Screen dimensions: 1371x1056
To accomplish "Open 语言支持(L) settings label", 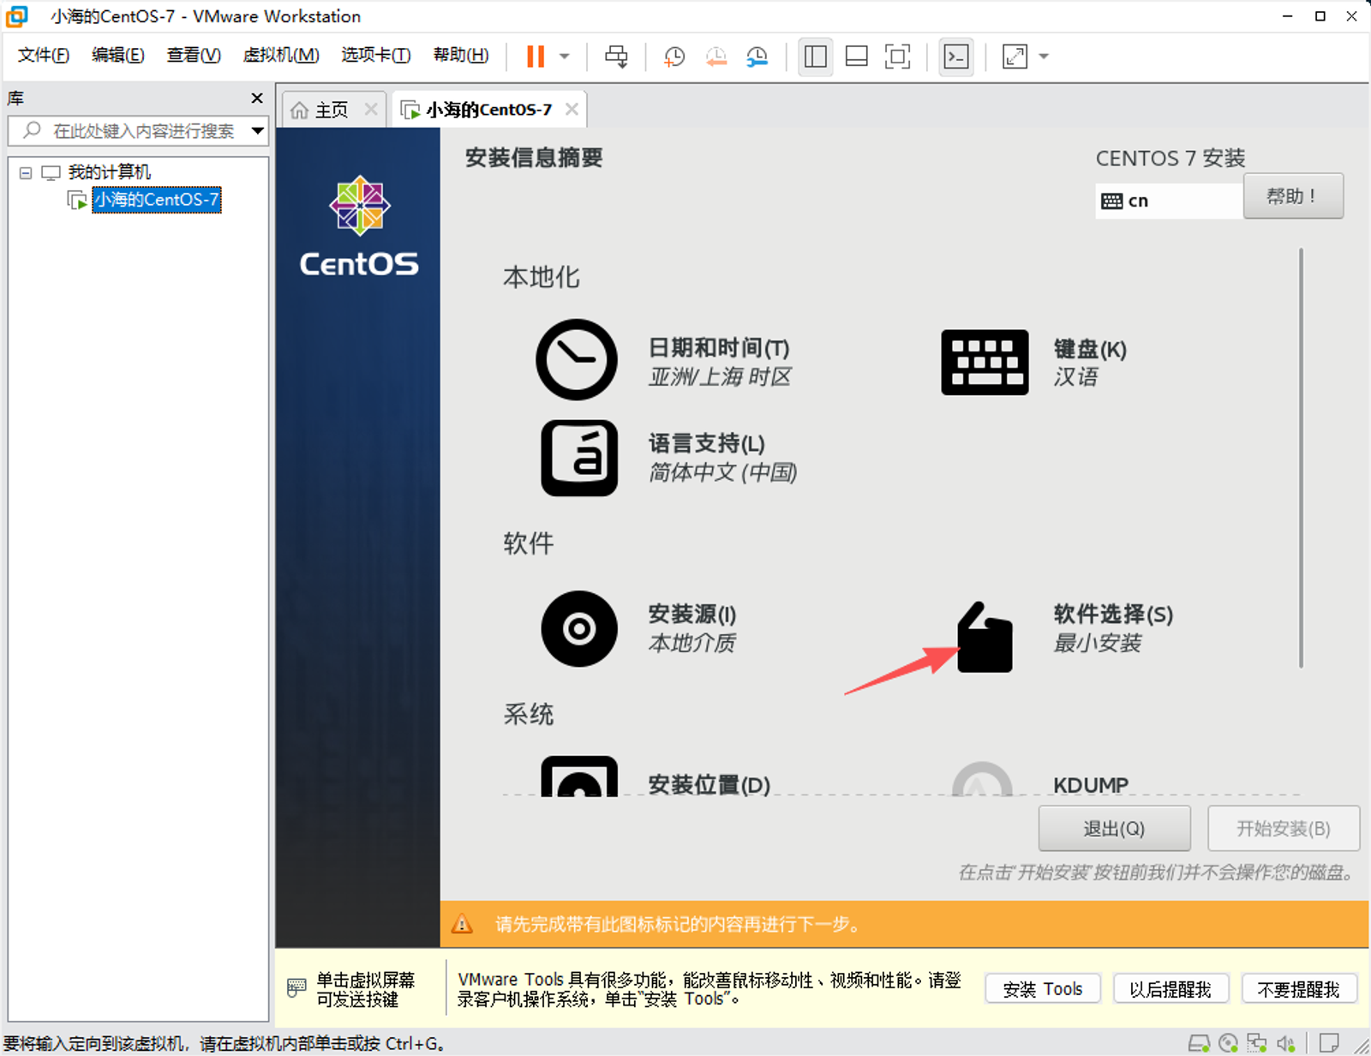I will [707, 443].
